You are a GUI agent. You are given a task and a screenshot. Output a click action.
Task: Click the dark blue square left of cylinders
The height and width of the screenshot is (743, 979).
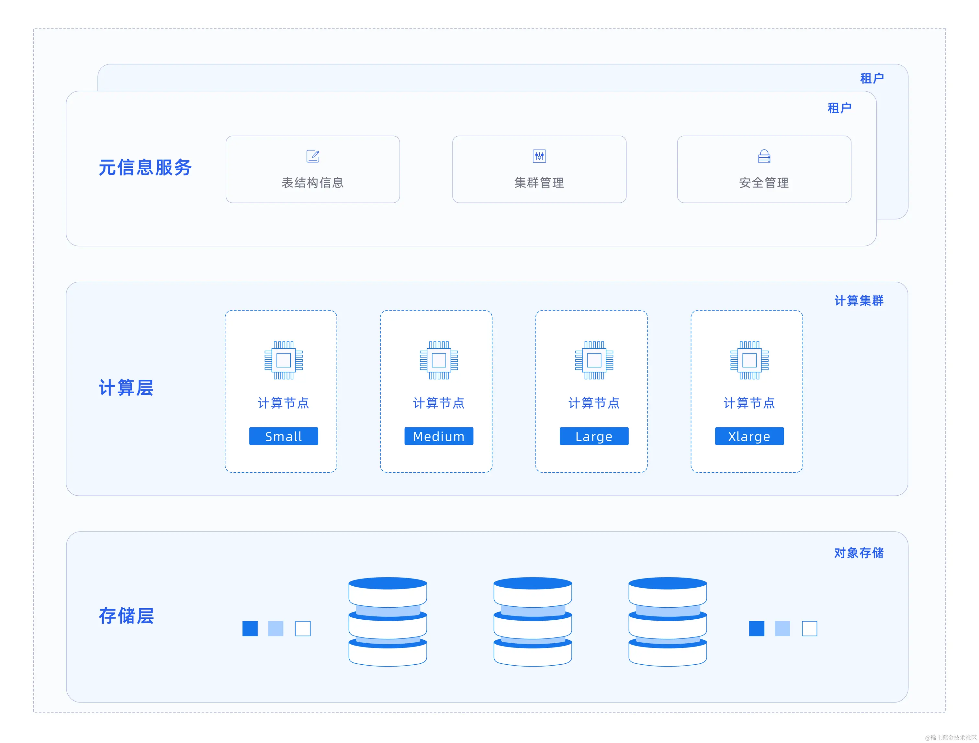click(x=250, y=628)
